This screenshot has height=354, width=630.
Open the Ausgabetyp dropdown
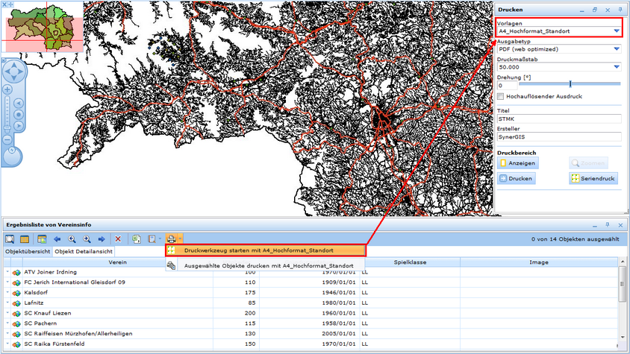(616, 49)
